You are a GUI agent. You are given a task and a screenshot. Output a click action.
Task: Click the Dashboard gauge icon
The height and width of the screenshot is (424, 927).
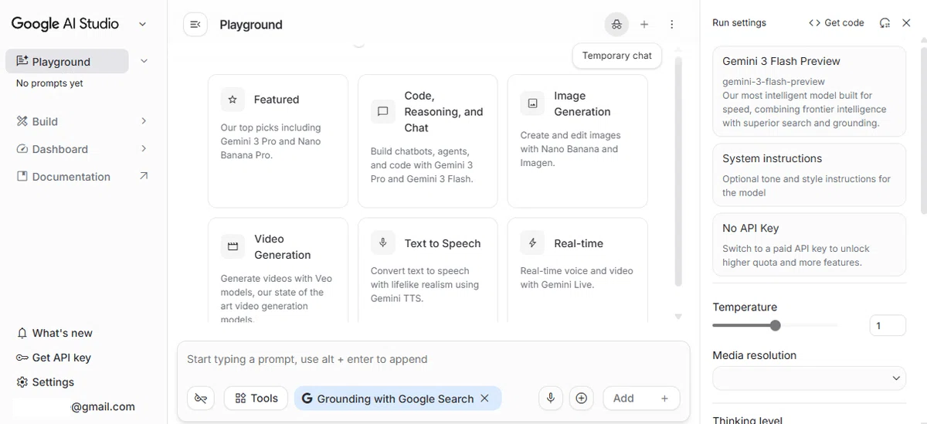coord(22,149)
